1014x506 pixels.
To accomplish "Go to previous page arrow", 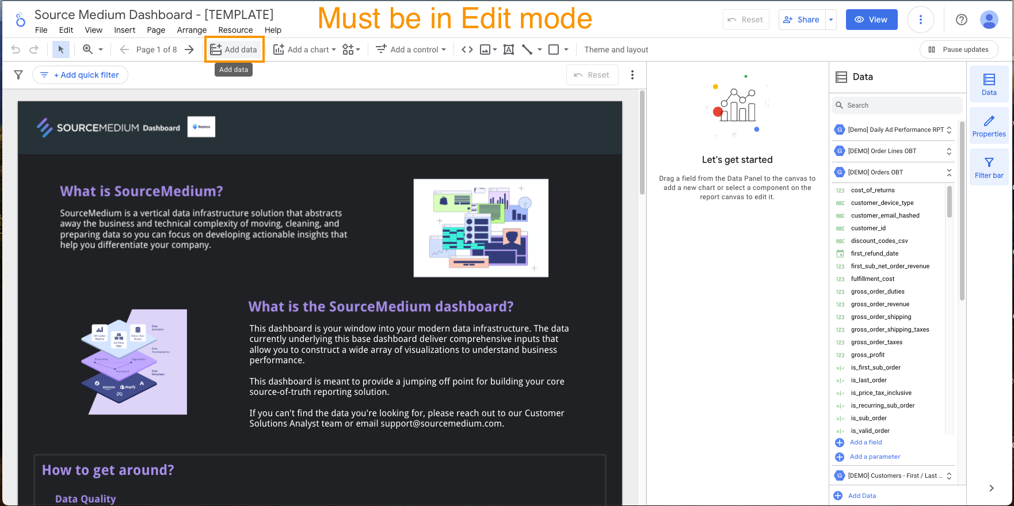I will coord(124,50).
